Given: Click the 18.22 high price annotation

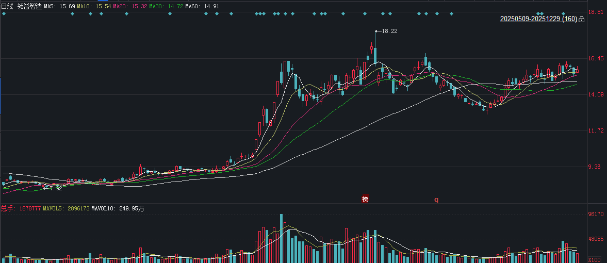Looking at the screenshot, I should pos(389,31).
